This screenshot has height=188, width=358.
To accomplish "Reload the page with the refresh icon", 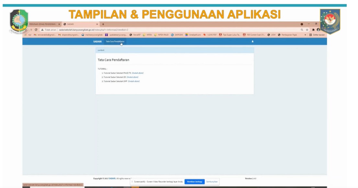I will (36, 30).
